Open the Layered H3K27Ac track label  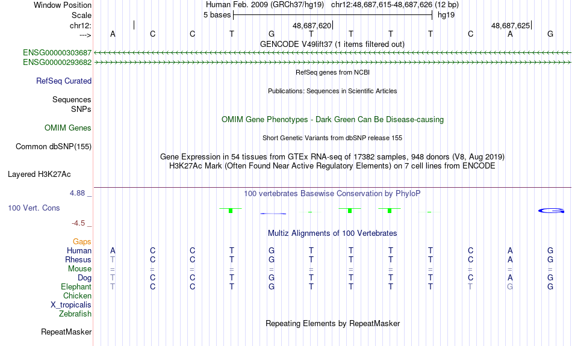(x=39, y=175)
